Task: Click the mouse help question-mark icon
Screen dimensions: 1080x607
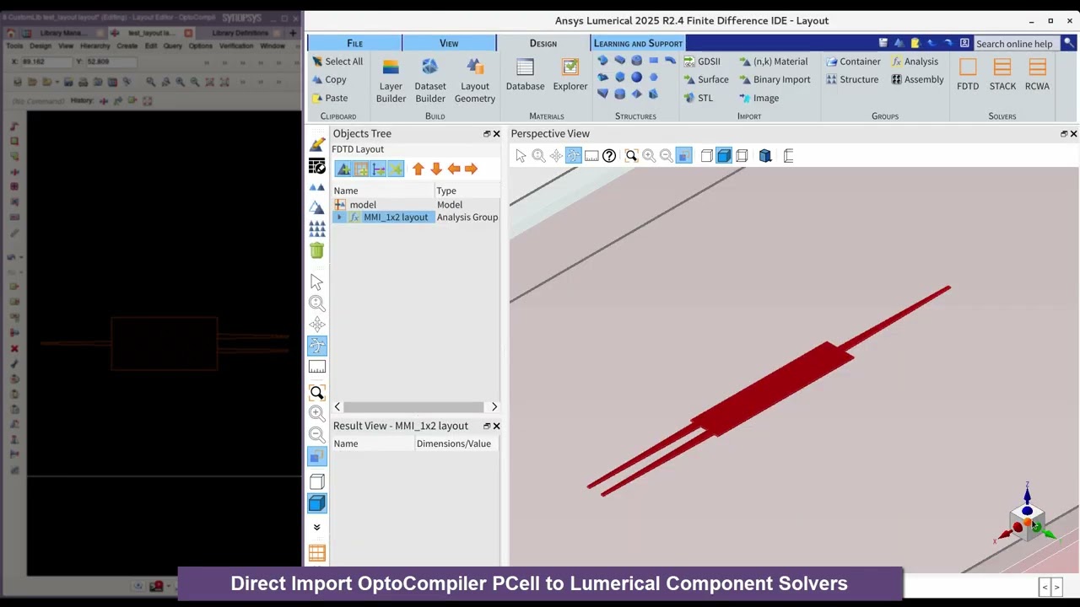Action: pyautogui.click(x=609, y=156)
